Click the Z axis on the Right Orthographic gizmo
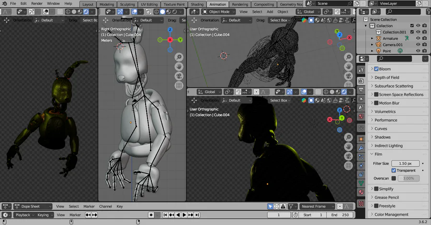The height and width of the screenshot is (225, 431). tap(170, 30)
